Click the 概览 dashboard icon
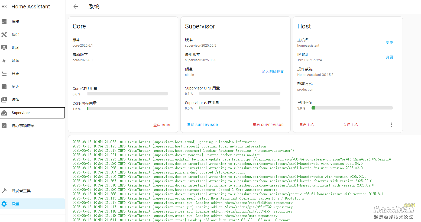Screen dimensions: 421x222 tap(4, 22)
